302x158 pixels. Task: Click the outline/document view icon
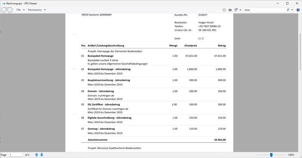point(224,10)
